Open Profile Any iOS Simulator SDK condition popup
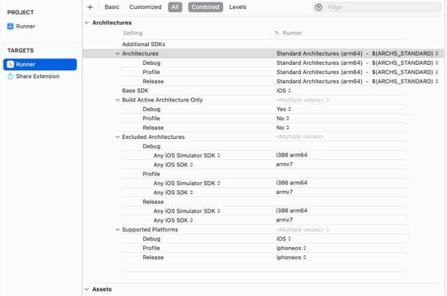This screenshot has height=296, width=447. (187, 183)
